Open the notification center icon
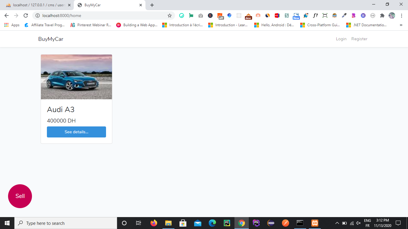This screenshot has width=408, height=229. tap(398, 223)
